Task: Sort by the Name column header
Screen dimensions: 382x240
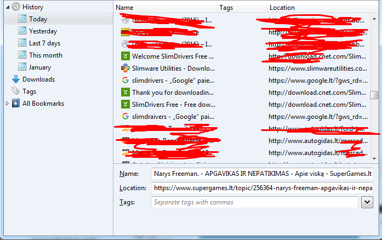Action: point(165,8)
